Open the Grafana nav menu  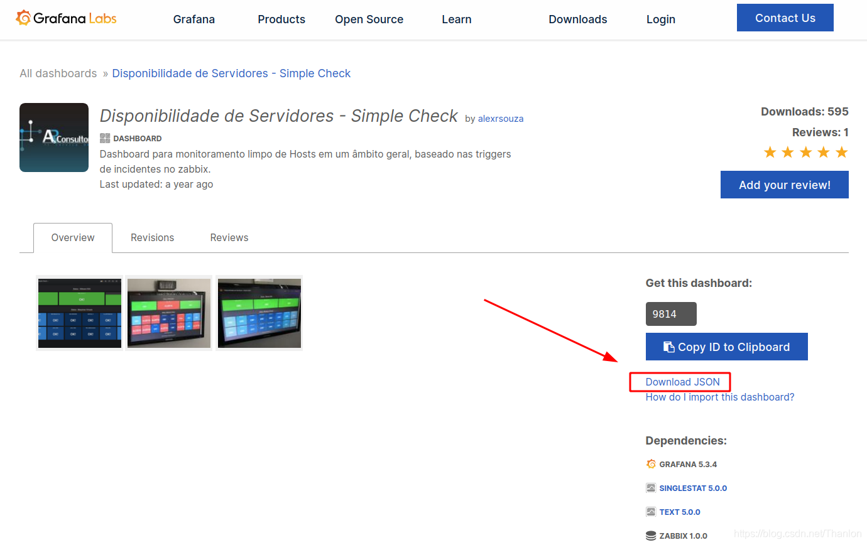tap(194, 19)
